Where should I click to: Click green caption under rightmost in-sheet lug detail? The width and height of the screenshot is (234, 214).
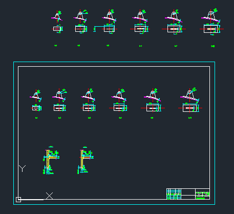(190, 118)
